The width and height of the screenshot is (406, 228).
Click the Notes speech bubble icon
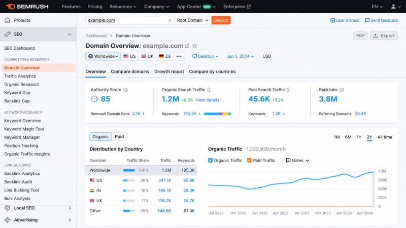point(288,160)
